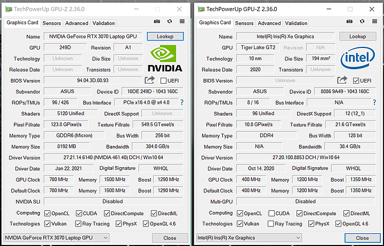The width and height of the screenshot is (384, 246).
Task: Toggle DirectML checkbox in Intel window
Action: [346, 214]
